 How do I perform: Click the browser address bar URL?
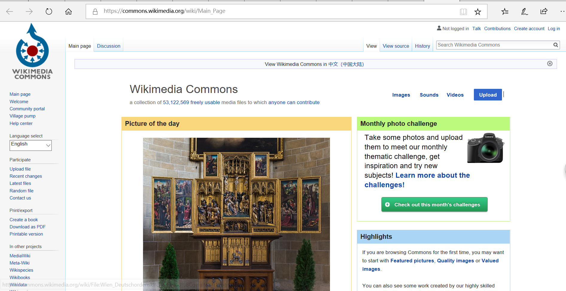(164, 11)
